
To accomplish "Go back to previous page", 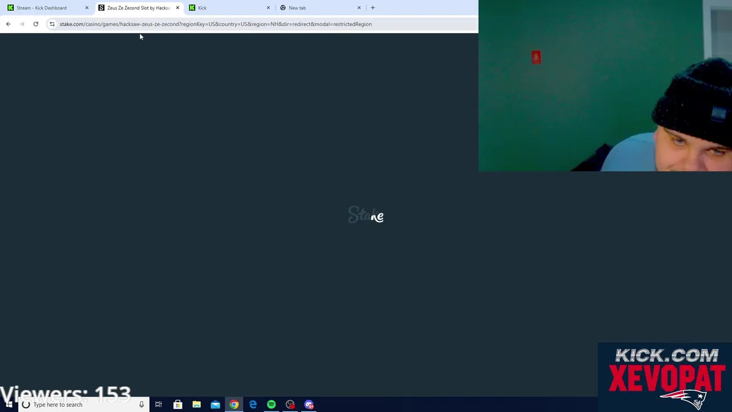I will pos(8,24).
